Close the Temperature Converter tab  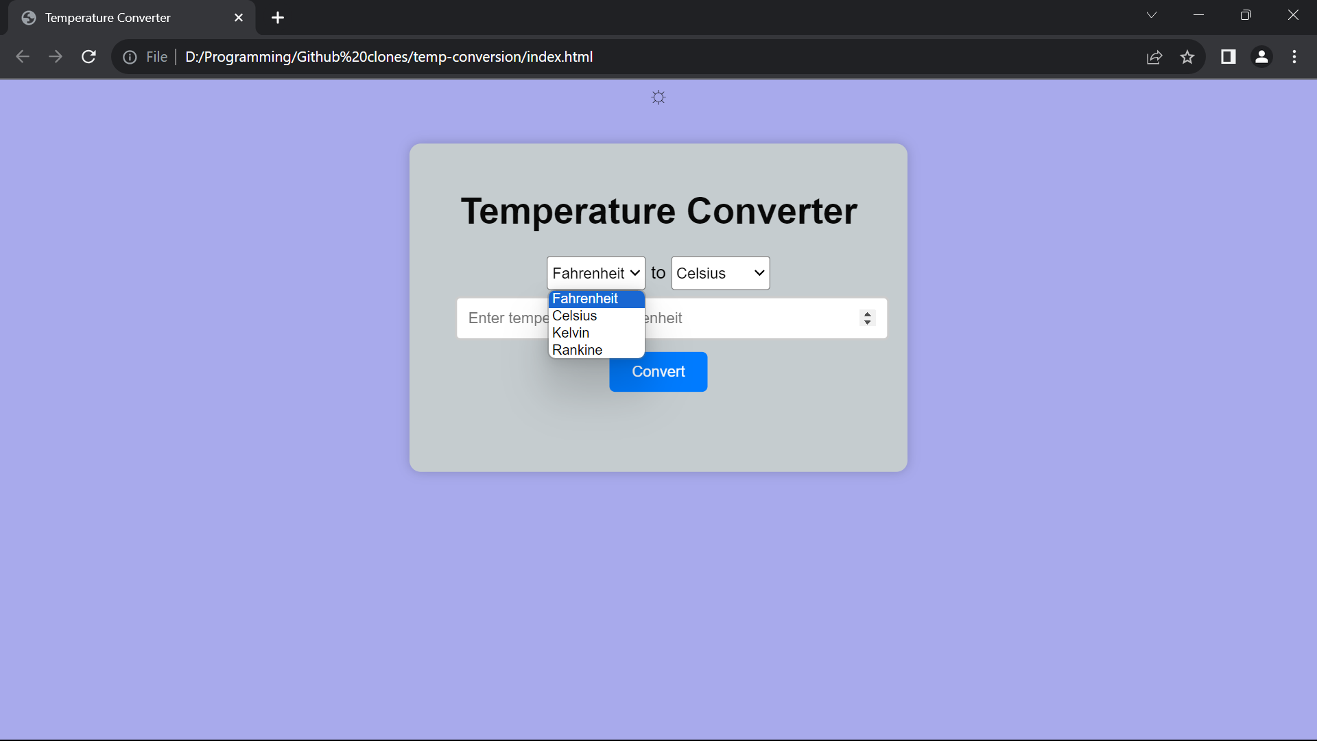(x=239, y=18)
